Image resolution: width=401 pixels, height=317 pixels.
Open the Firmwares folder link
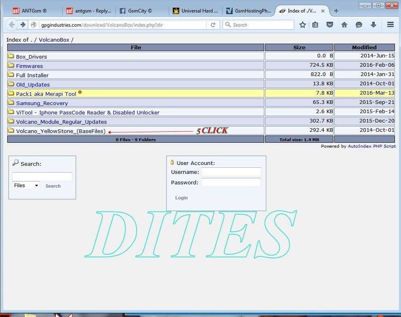click(x=30, y=66)
